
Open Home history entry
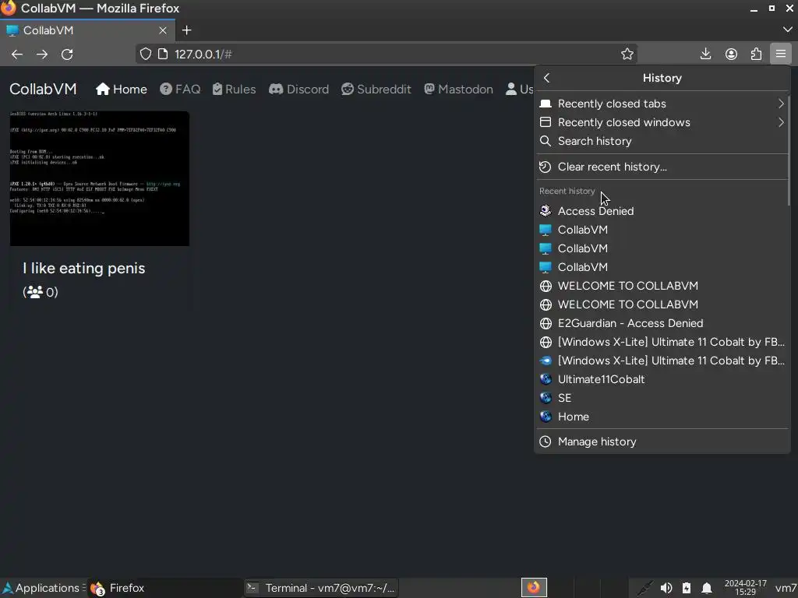[662, 417]
